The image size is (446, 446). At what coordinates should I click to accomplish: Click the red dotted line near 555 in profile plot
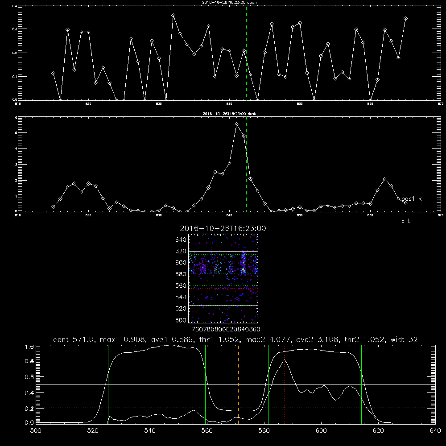pos(193,384)
